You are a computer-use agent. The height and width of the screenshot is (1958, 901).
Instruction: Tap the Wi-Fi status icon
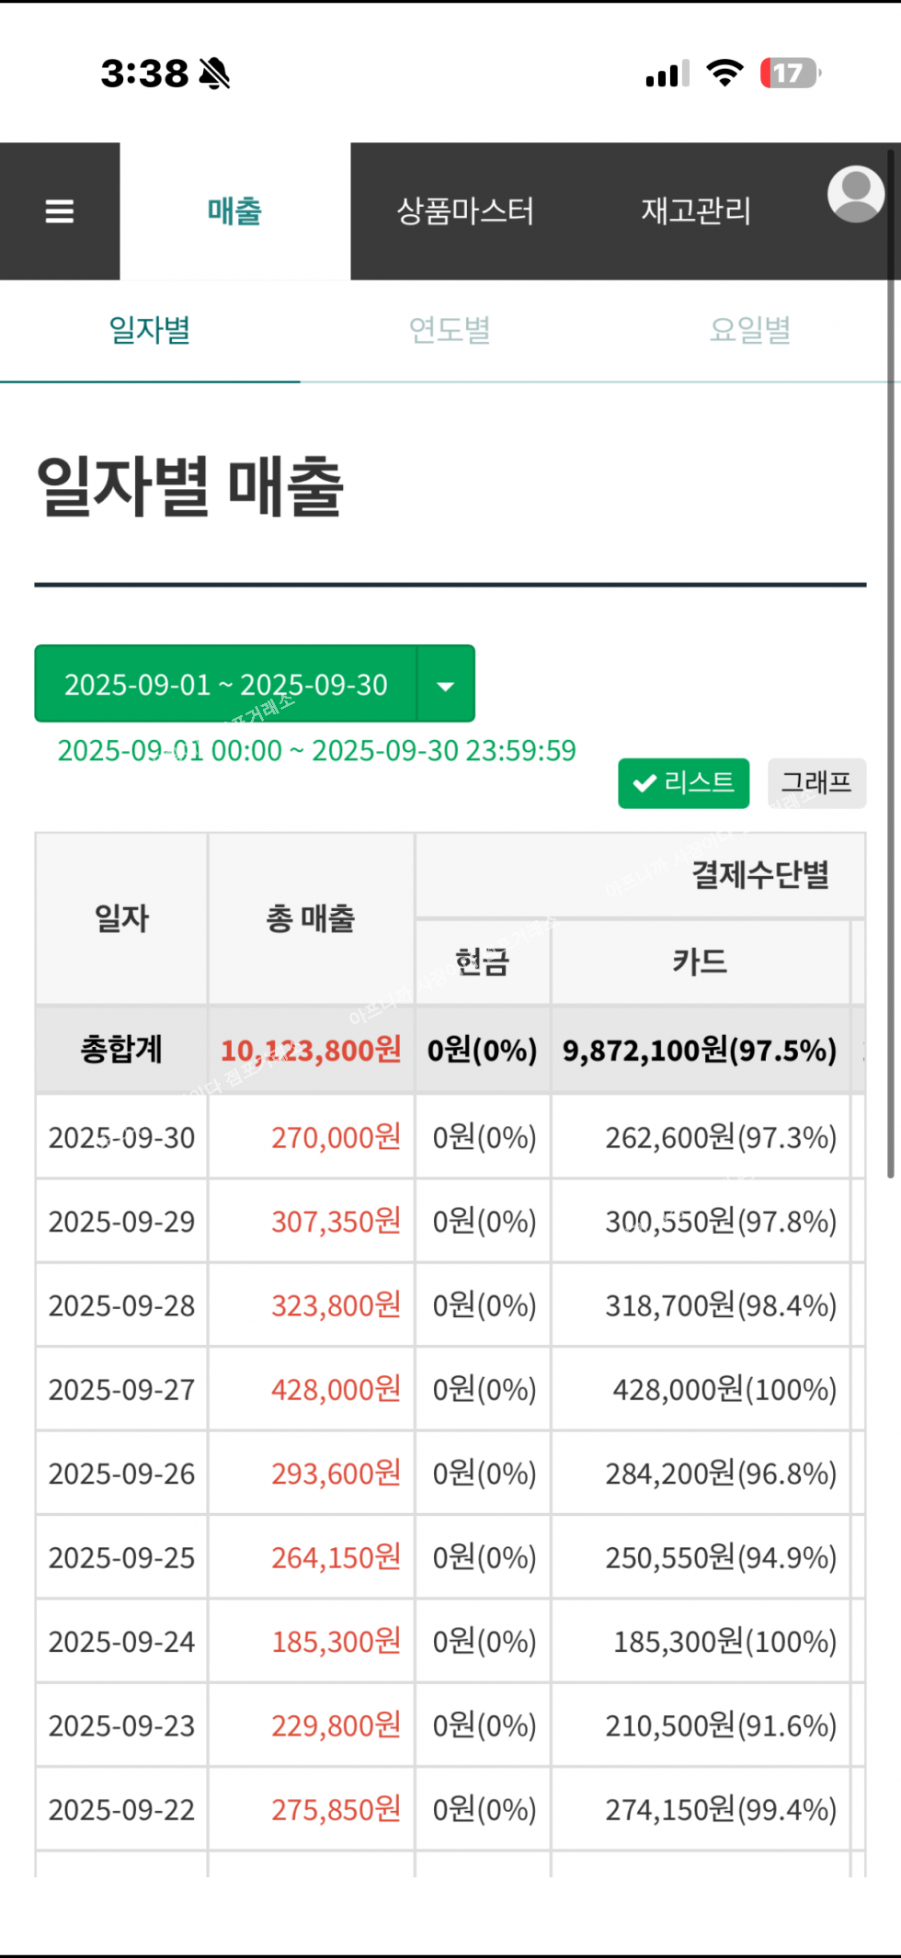tap(724, 74)
